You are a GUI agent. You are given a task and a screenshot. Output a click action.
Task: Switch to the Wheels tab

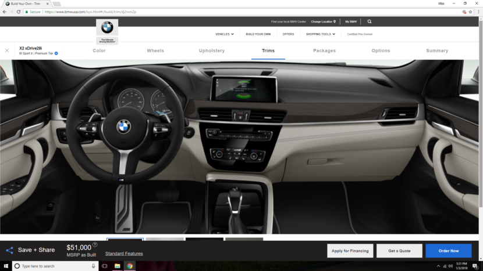155,50
